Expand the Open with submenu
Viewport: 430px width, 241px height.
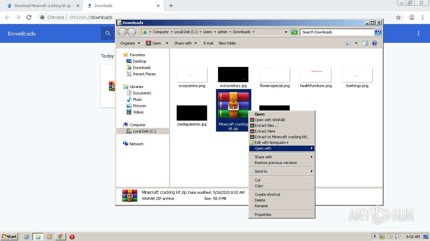tap(282, 148)
